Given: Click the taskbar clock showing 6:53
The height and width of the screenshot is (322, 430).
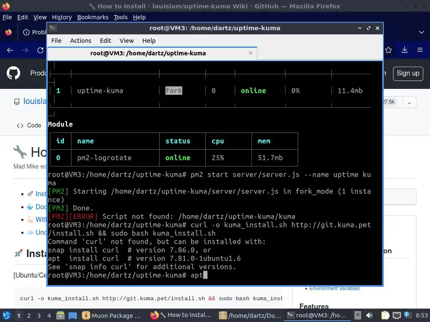Looking at the screenshot, I should (x=422, y=315).
